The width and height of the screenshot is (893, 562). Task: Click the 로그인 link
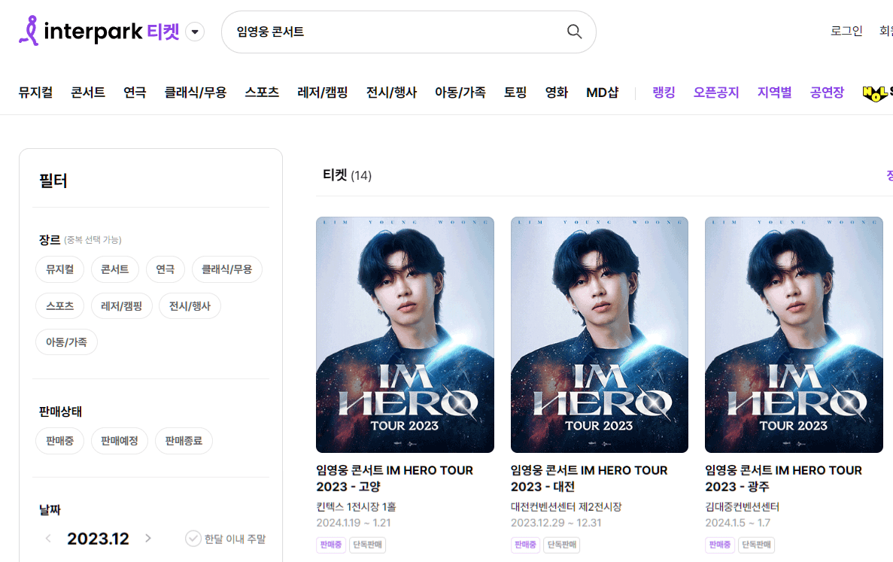click(846, 31)
